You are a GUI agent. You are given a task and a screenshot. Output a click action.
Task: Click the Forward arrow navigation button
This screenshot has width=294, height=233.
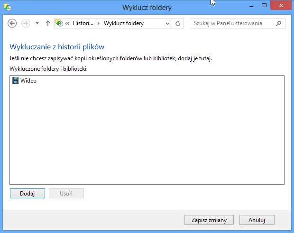click(26, 23)
